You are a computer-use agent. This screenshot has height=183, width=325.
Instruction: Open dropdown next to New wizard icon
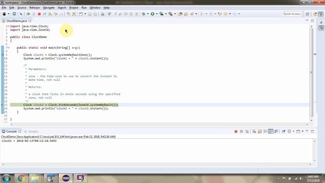(85, 14)
